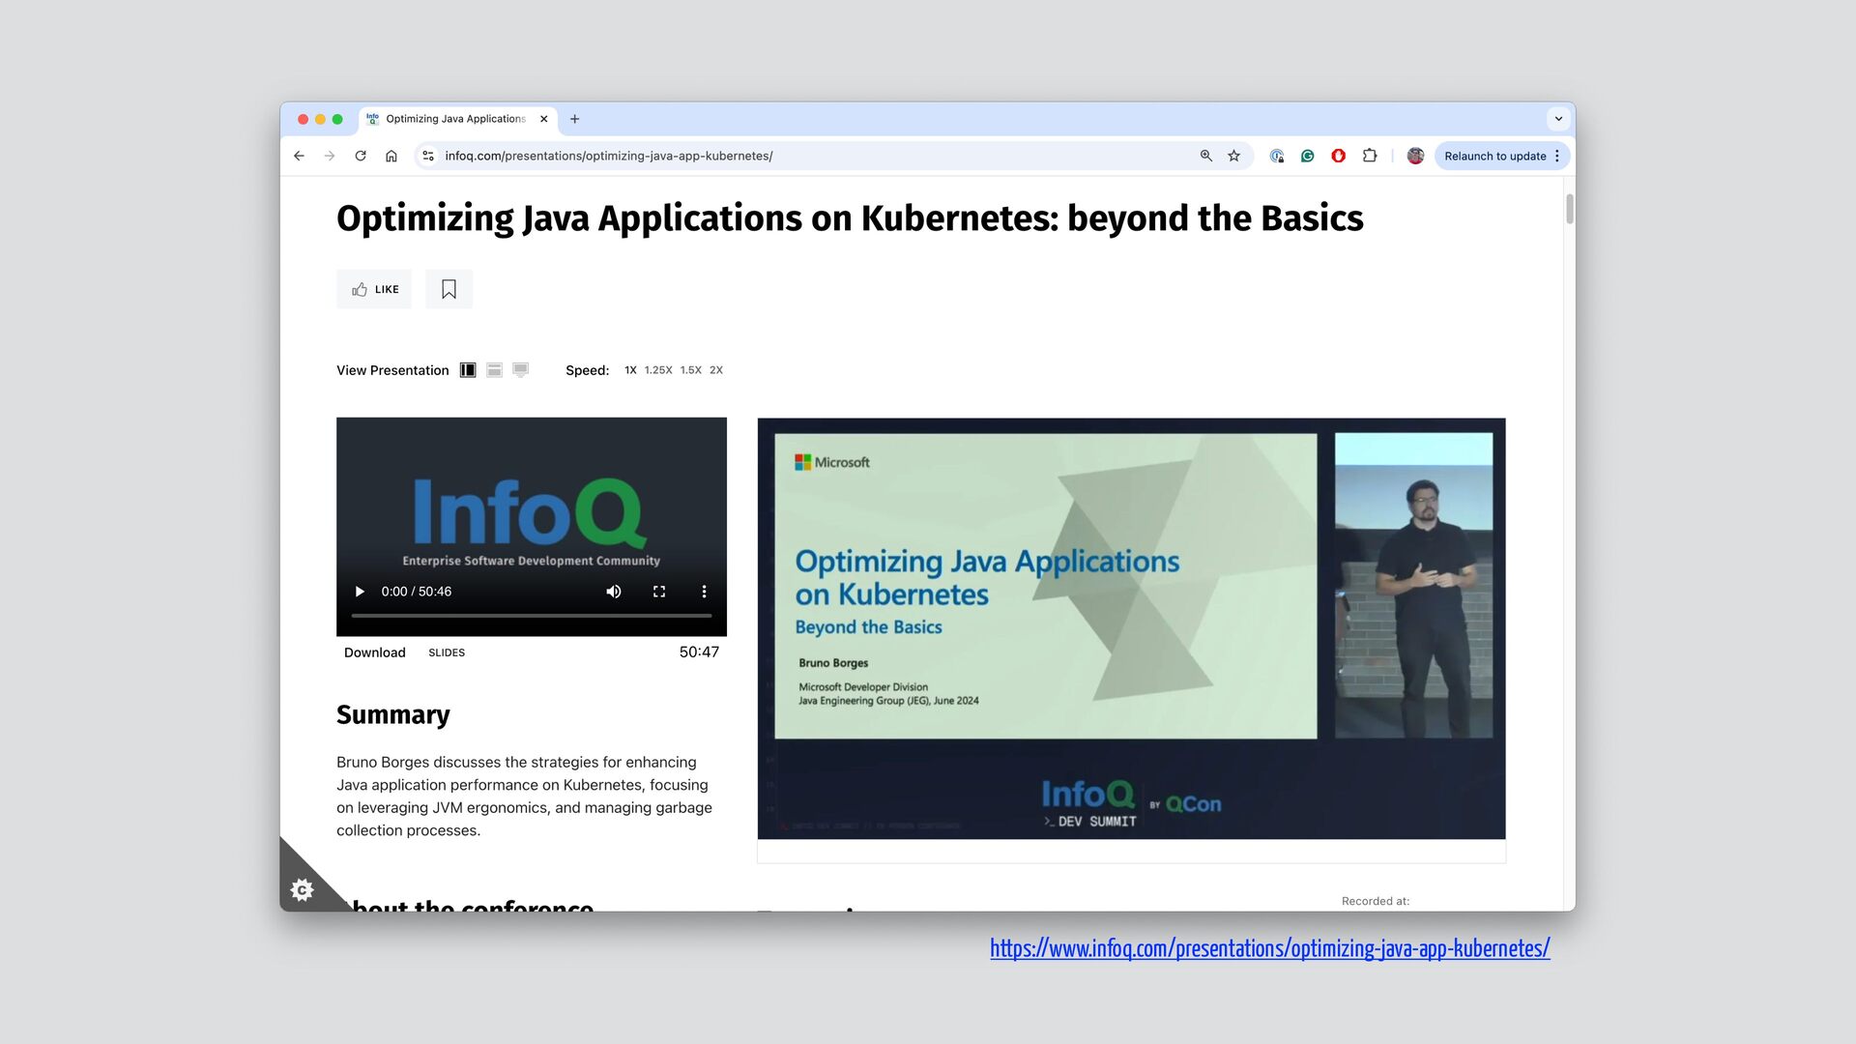Go to the browser home page
Image resolution: width=1856 pixels, height=1044 pixels.
click(391, 156)
